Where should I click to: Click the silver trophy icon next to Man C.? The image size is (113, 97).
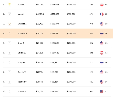[x=9, y=14]
